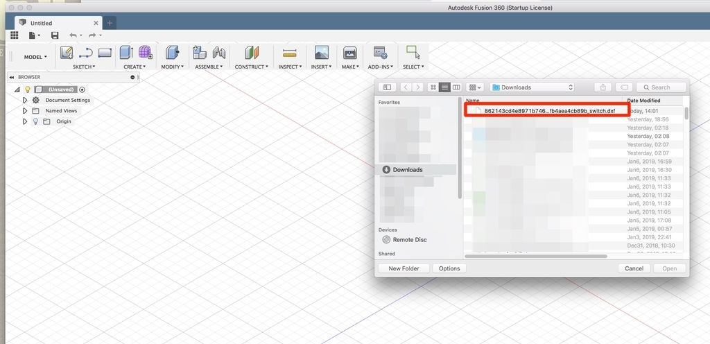
Task: Undo with the back arrow icon
Action: (73, 35)
